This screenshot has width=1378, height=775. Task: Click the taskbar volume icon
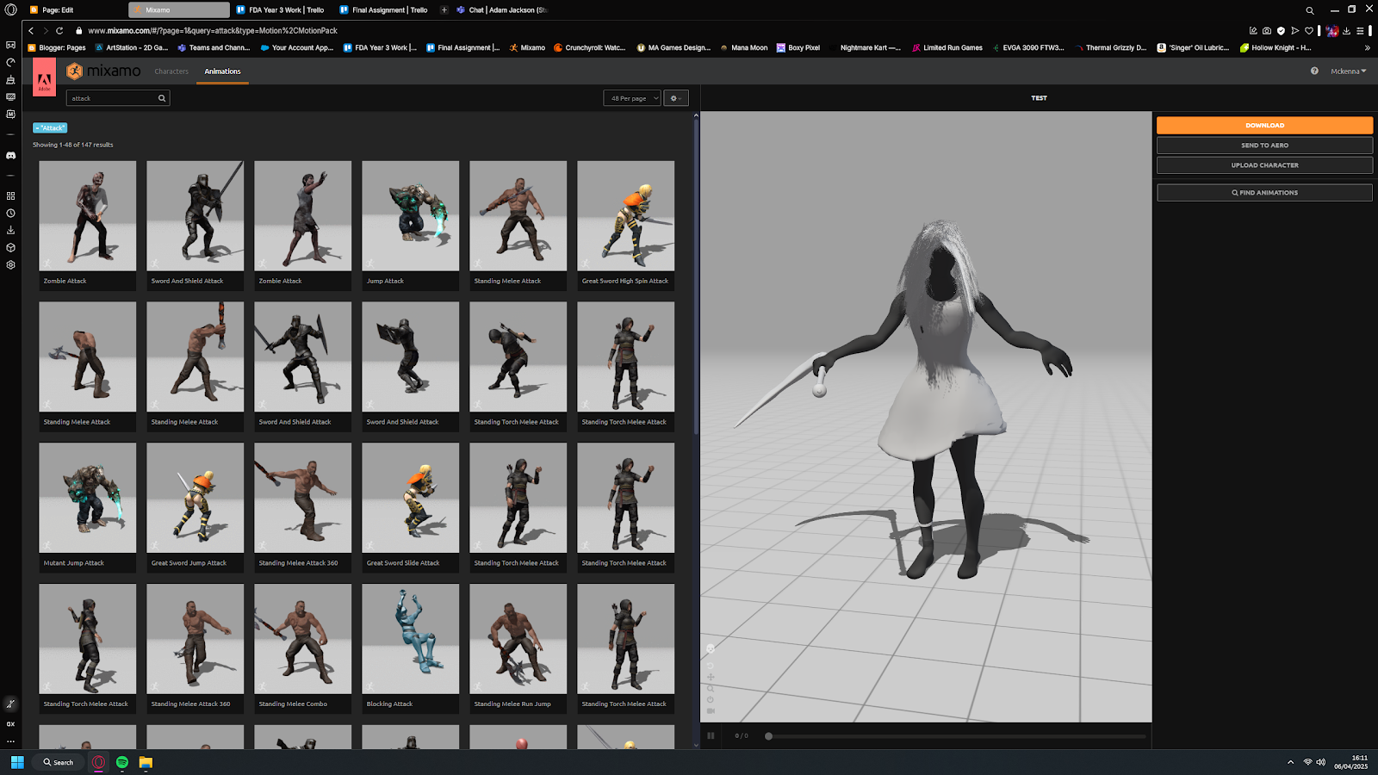click(x=1320, y=762)
